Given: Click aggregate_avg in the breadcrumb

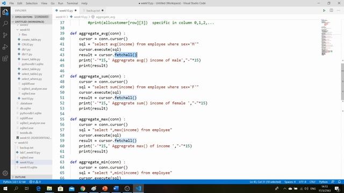Looking at the screenshot, I should pyautogui.click(x=105, y=17).
